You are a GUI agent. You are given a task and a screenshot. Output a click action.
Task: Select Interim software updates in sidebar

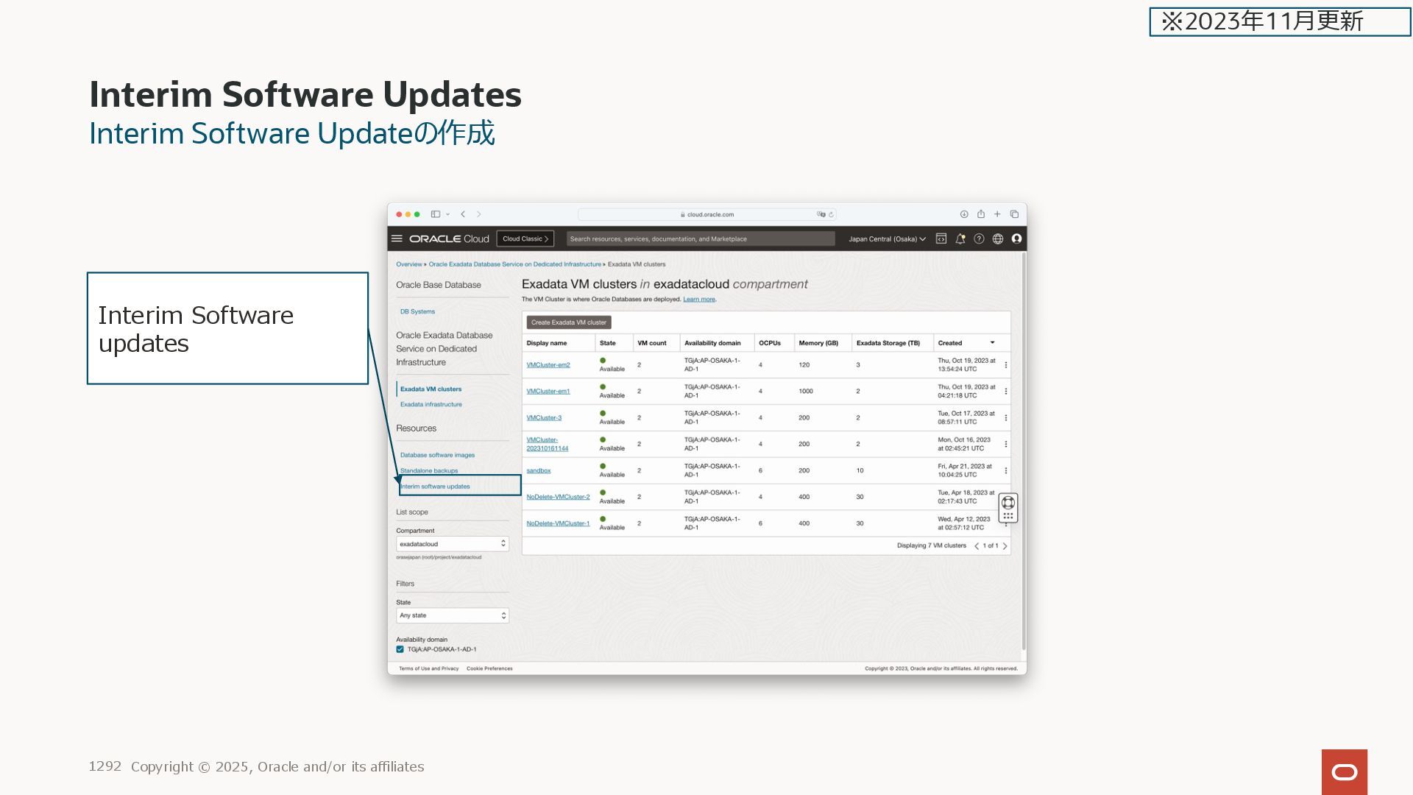tap(435, 487)
